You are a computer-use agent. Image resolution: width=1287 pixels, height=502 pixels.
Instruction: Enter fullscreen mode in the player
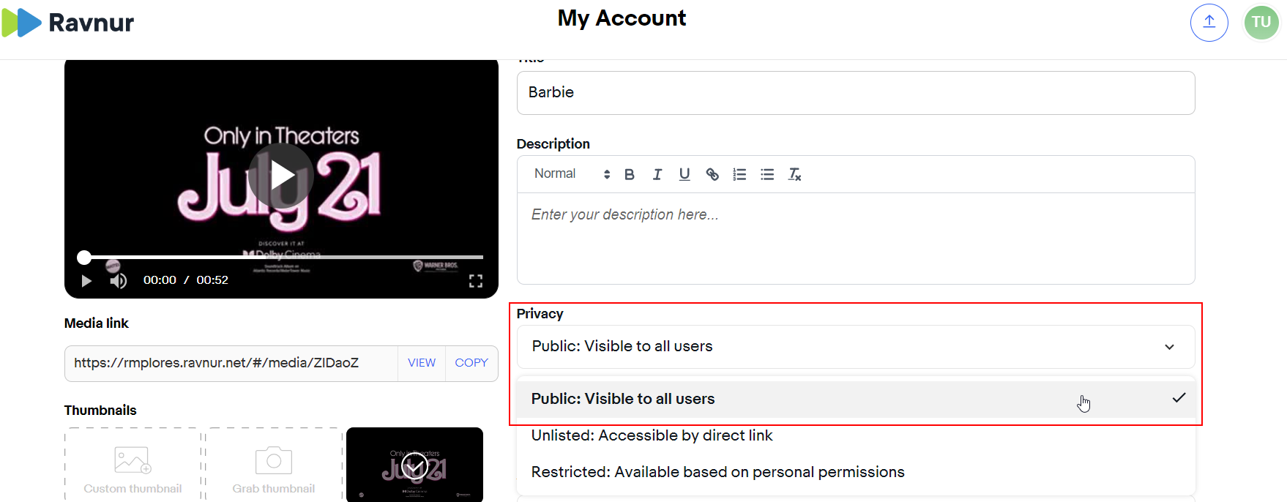coord(476,281)
